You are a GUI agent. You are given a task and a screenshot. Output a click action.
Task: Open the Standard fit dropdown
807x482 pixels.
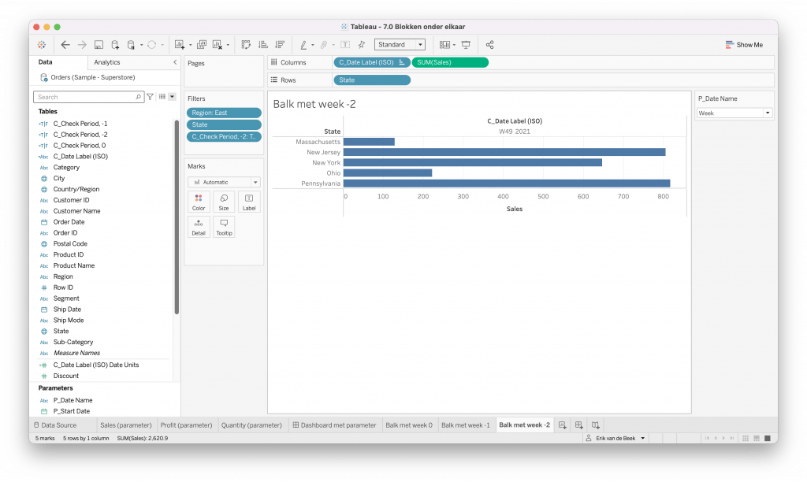(x=400, y=45)
